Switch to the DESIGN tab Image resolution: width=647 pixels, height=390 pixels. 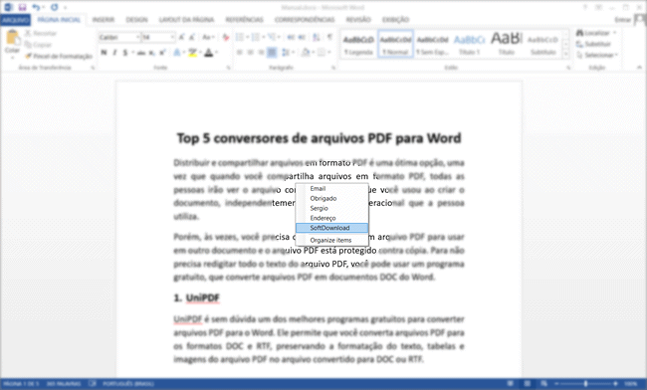(136, 20)
